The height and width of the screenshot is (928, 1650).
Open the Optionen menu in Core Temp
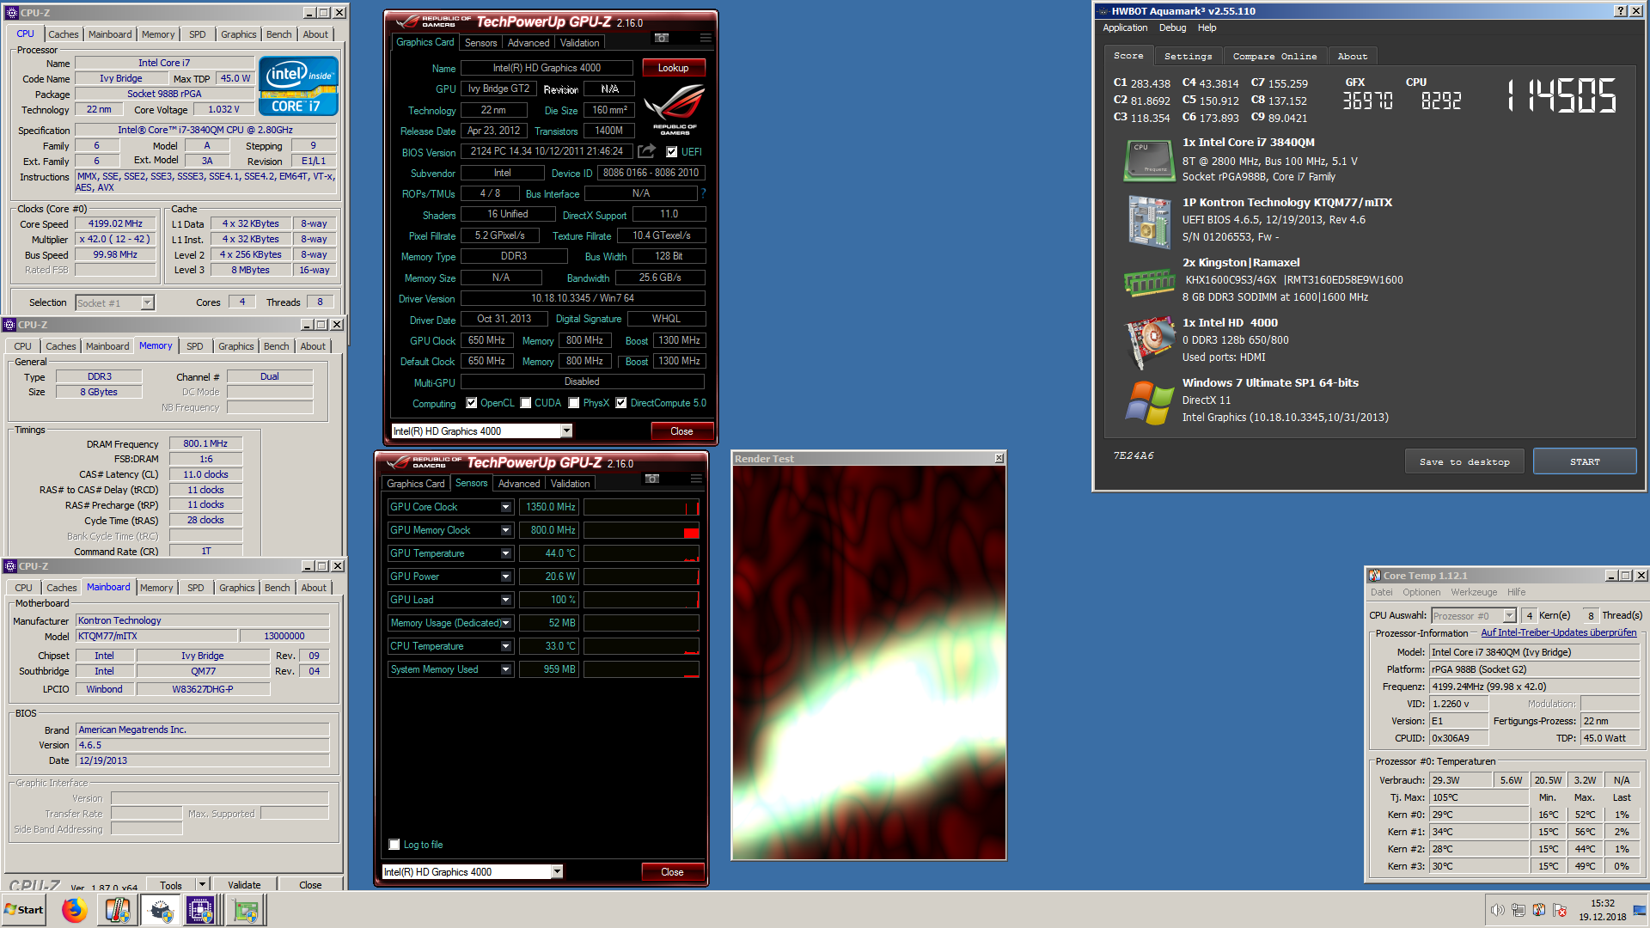click(x=1421, y=592)
